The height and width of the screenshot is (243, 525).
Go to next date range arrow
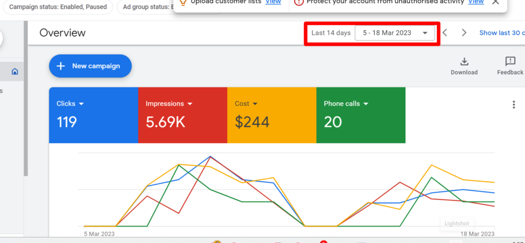(464, 33)
